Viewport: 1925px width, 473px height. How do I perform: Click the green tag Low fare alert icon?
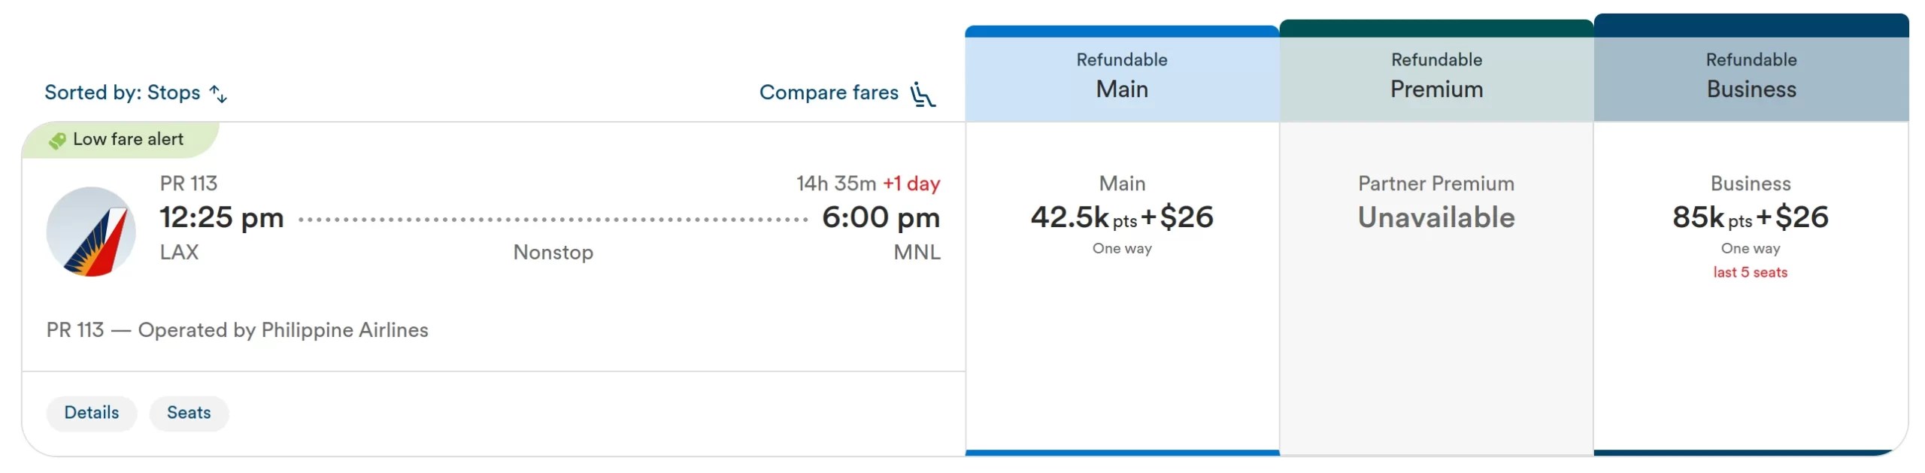(x=57, y=140)
